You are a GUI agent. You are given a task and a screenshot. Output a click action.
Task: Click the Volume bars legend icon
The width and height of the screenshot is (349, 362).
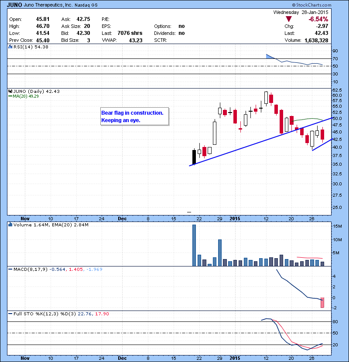10,225
